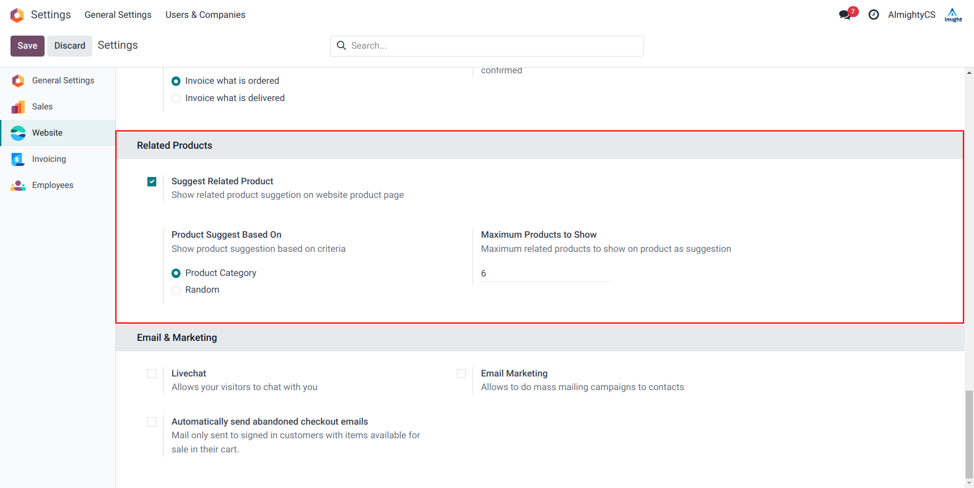Open the messages chat notification icon
The height and width of the screenshot is (488, 974).
tap(844, 15)
